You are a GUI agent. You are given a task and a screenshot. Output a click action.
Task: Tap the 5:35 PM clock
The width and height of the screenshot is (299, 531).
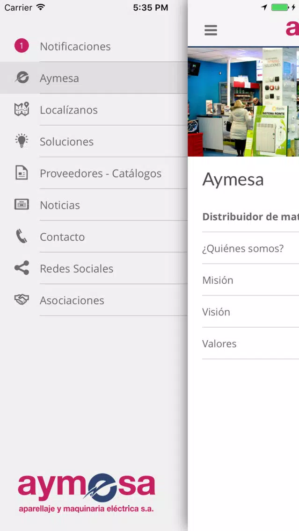151,7
